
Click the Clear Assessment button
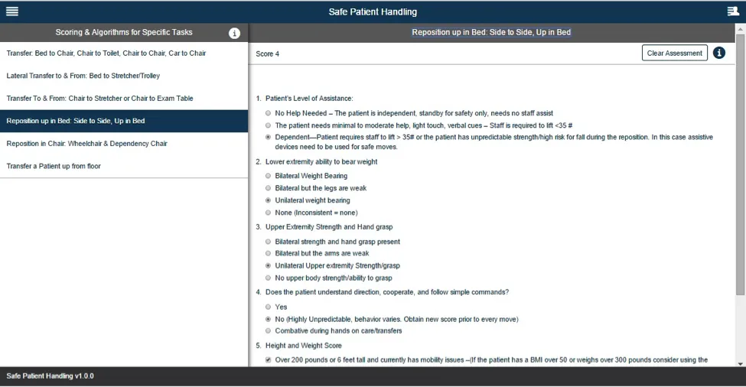674,53
